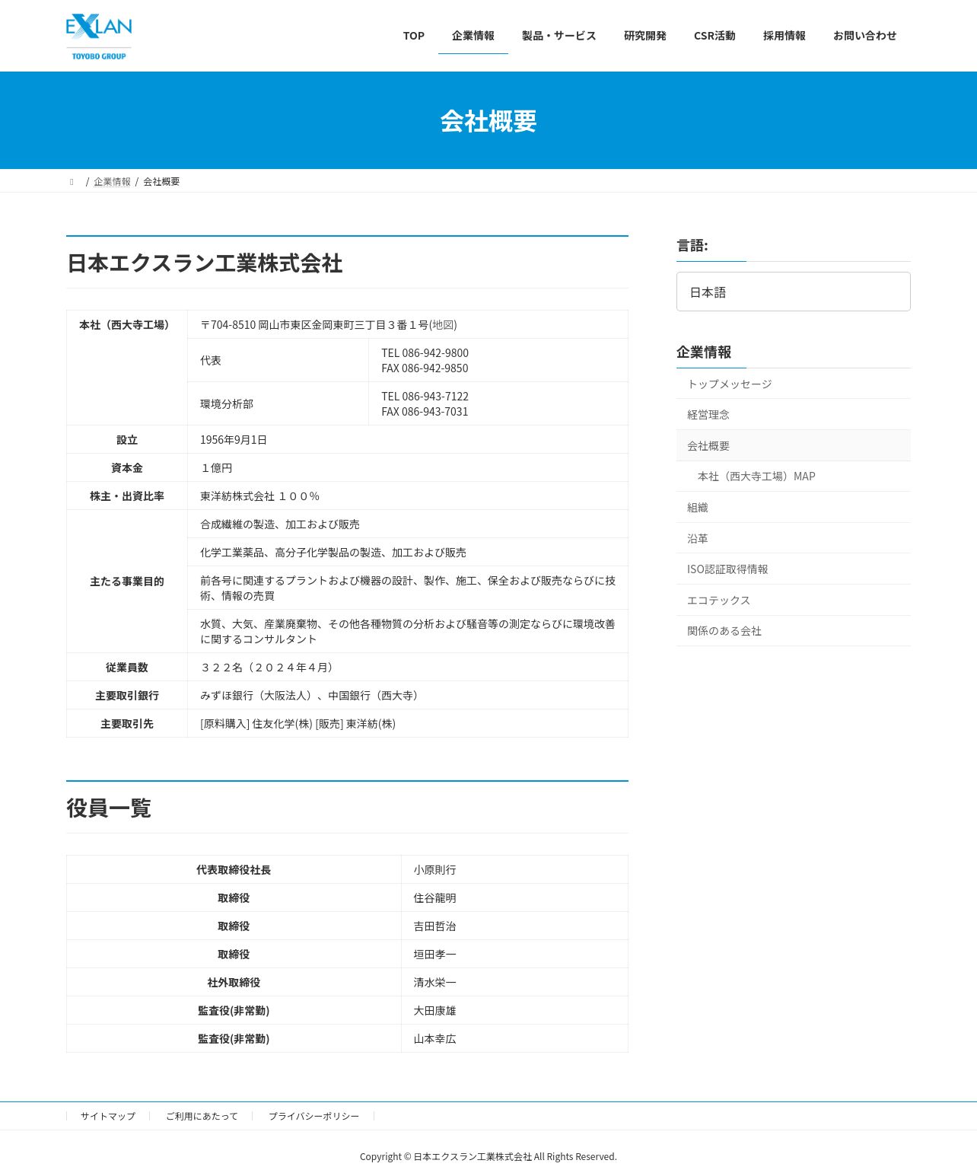Viewport: 977px width, 1173px height.
Task: Select 会社概要 in the sidebar
Action: [794, 446]
